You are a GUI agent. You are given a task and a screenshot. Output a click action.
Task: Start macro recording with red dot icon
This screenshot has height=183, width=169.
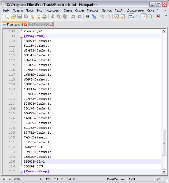[158, 16]
